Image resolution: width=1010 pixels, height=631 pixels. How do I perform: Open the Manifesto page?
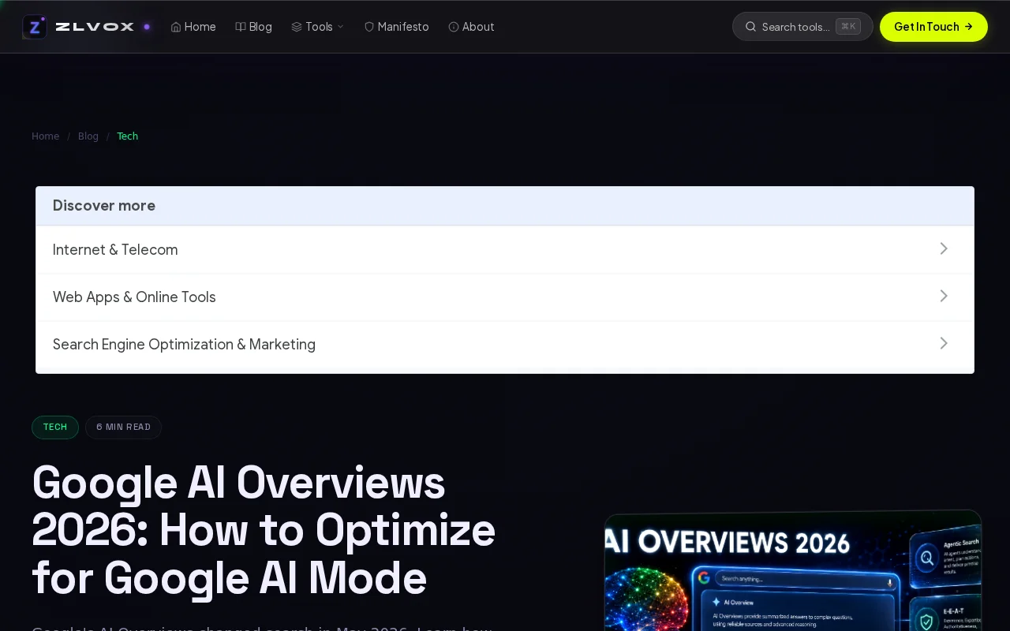click(397, 27)
